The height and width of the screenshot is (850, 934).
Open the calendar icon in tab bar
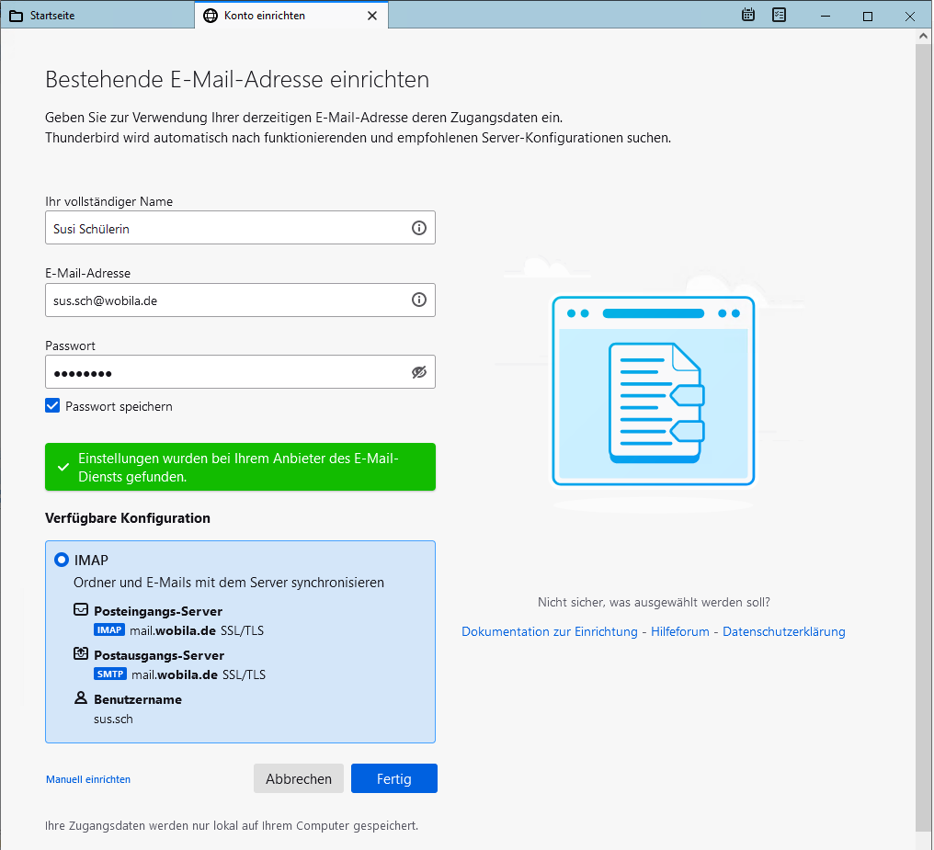[748, 15]
